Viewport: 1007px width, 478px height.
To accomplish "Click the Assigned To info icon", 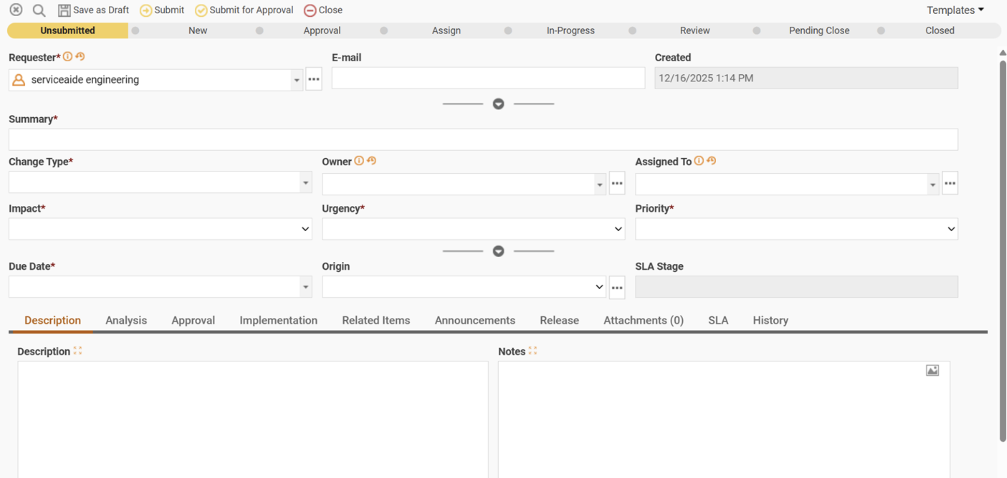I will [699, 161].
